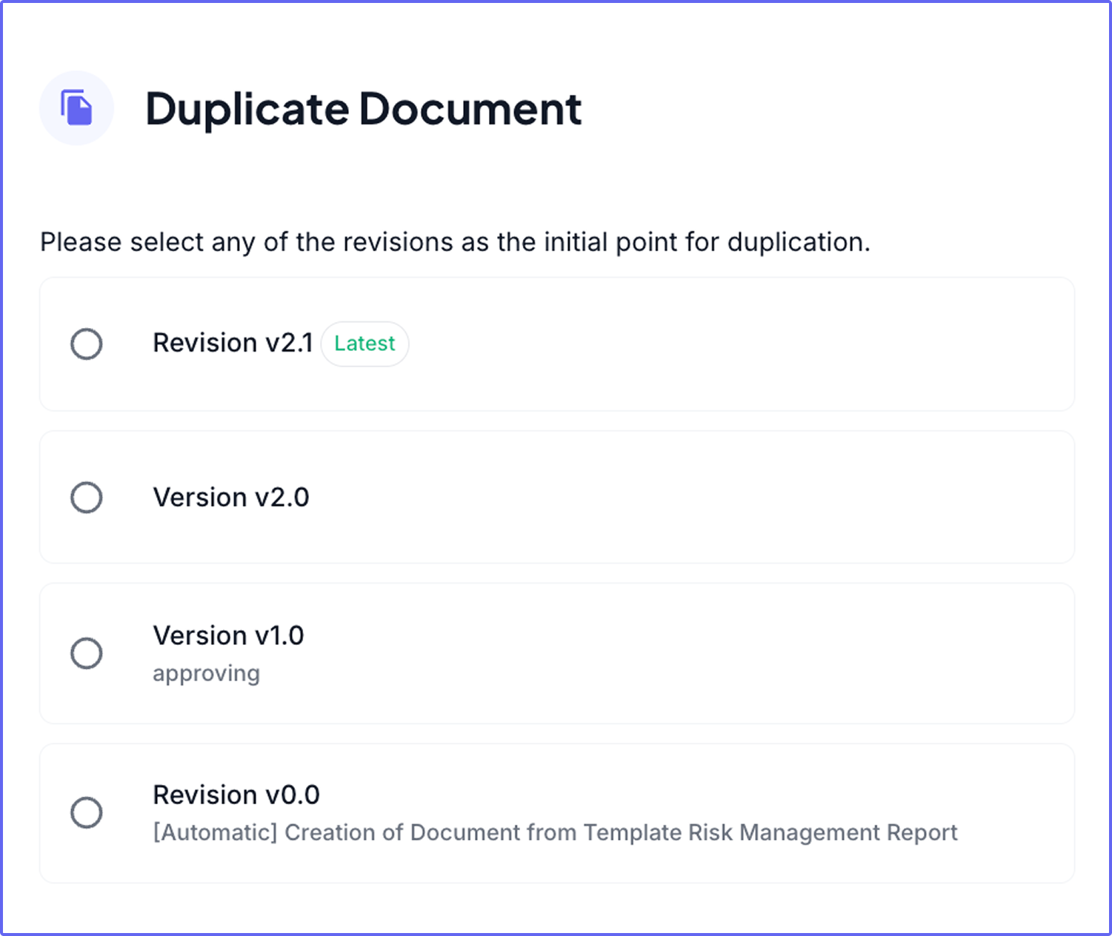
Task: Select the Revision v0.0 radio button
Action: [x=86, y=812]
